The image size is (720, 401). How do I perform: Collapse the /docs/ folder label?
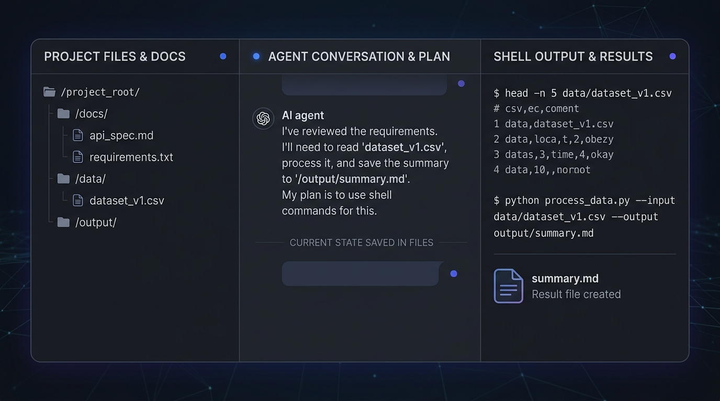[x=92, y=114]
